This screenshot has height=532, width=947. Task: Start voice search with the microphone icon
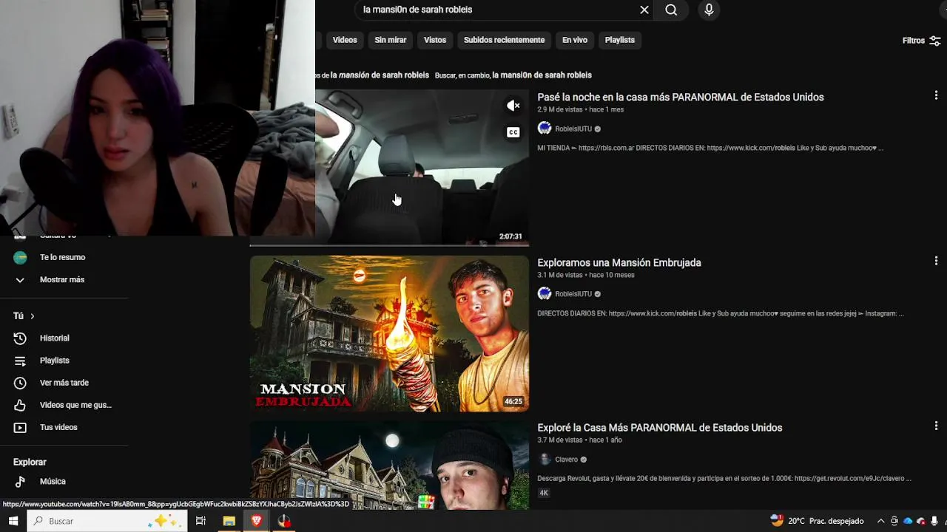709,10
